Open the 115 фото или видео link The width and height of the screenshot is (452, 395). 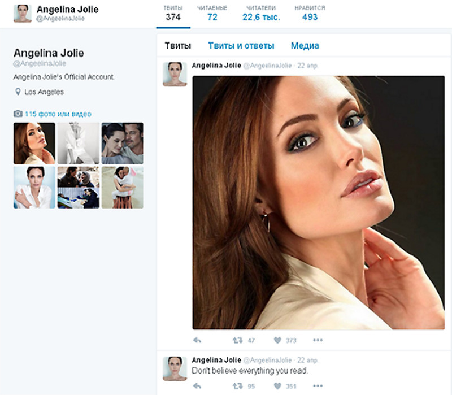click(58, 114)
